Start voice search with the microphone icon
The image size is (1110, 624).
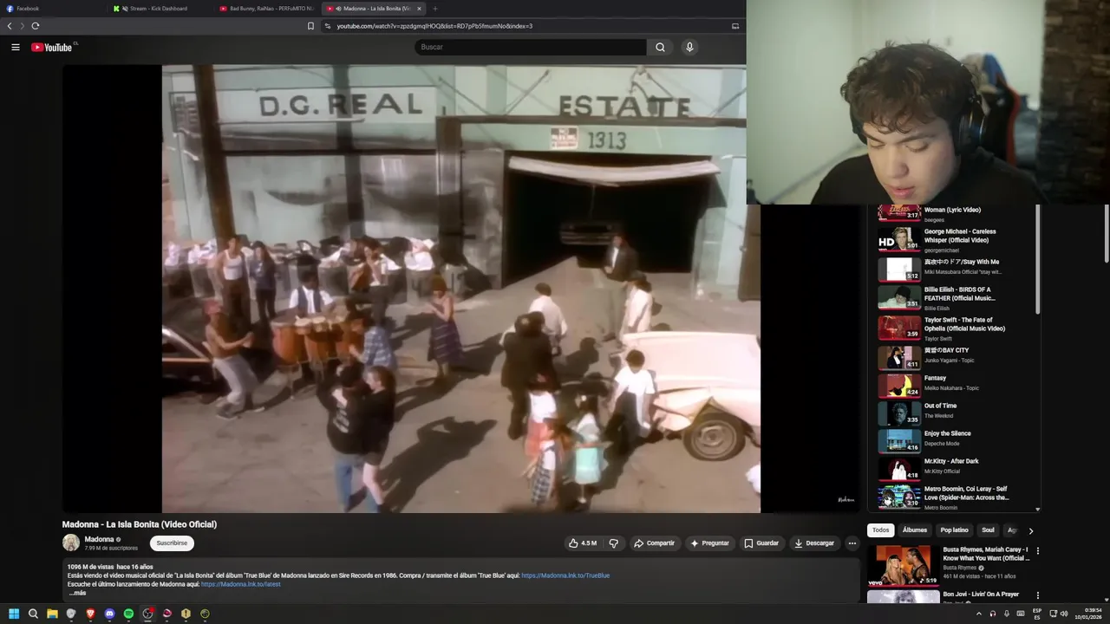(689, 47)
